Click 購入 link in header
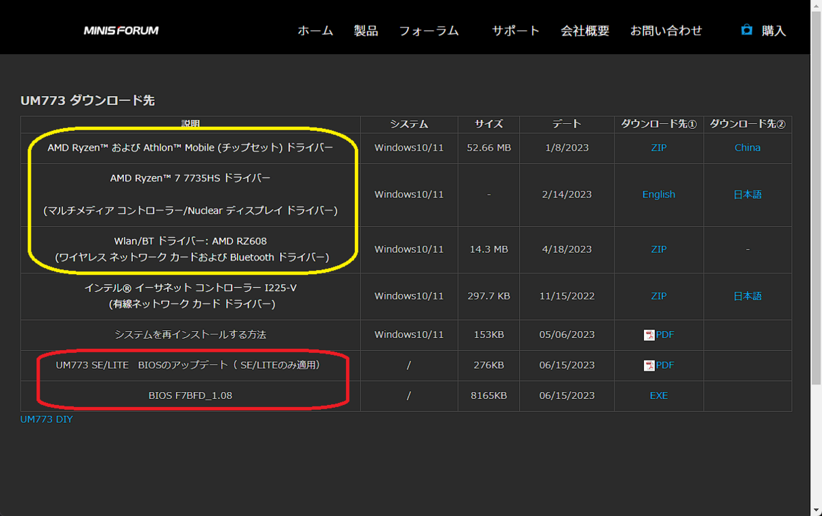This screenshot has width=822, height=516. click(x=774, y=31)
